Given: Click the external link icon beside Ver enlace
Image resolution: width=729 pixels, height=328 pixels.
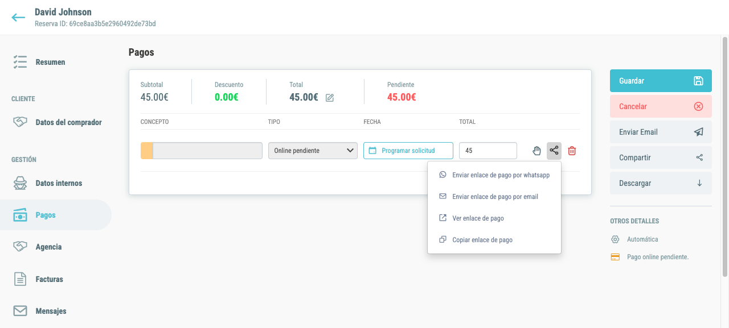Looking at the screenshot, I should 443,218.
